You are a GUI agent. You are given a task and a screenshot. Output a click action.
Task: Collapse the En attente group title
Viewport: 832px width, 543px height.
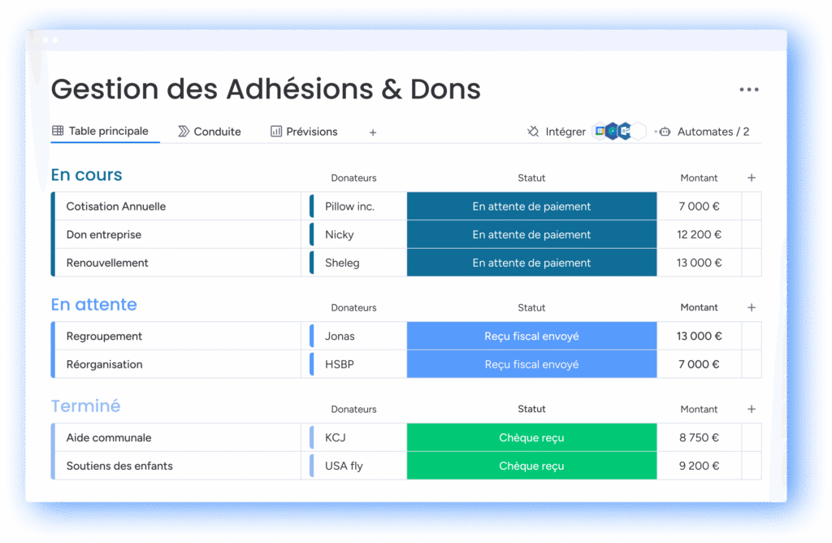pos(94,304)
